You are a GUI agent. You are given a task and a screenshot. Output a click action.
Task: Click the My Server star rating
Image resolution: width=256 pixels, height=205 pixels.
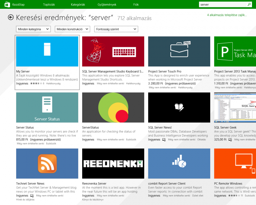click(36, 84)
